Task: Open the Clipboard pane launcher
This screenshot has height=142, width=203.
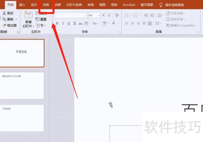Action: click(18, 32)
